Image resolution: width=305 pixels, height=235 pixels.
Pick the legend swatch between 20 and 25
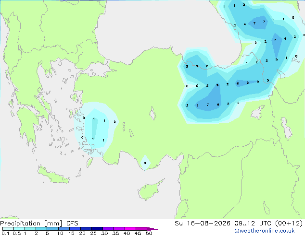(86, 229)
